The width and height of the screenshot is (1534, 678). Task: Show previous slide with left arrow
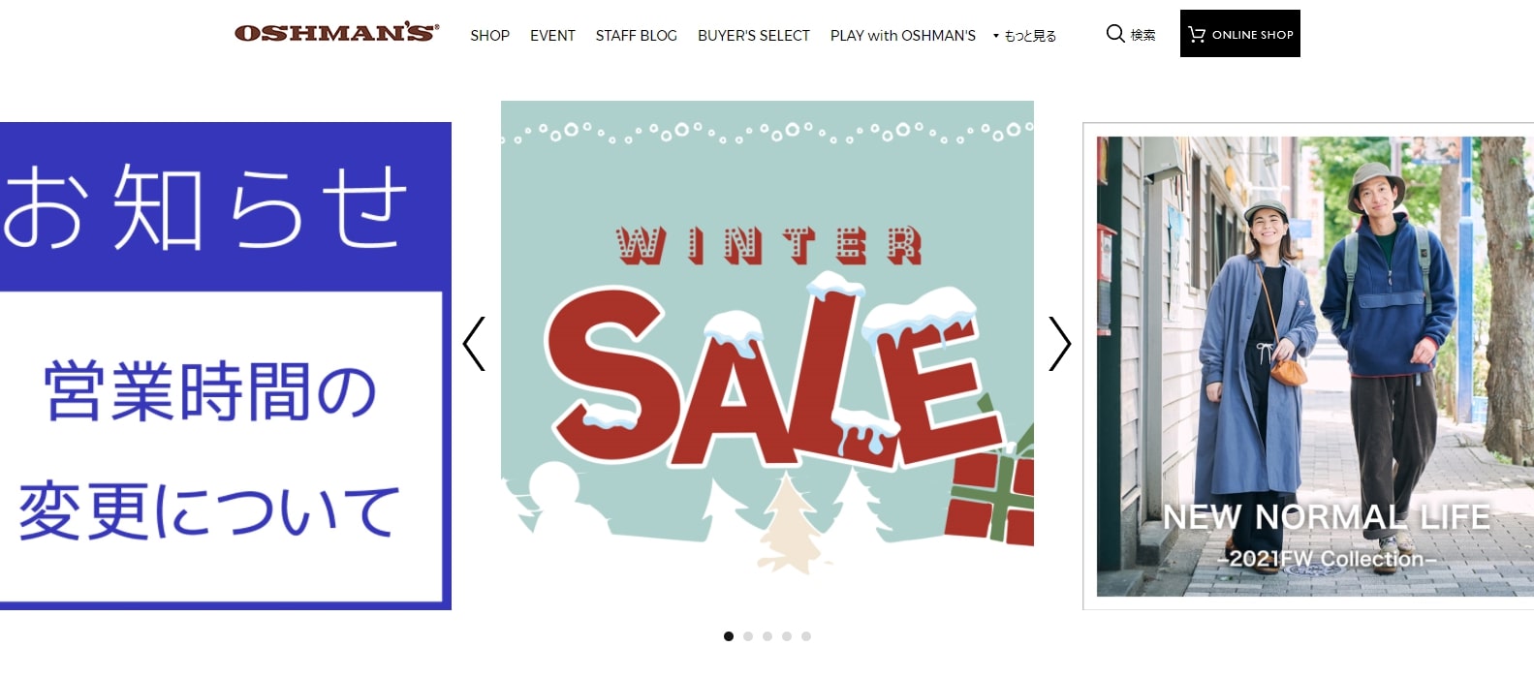(x=474, y=344)
